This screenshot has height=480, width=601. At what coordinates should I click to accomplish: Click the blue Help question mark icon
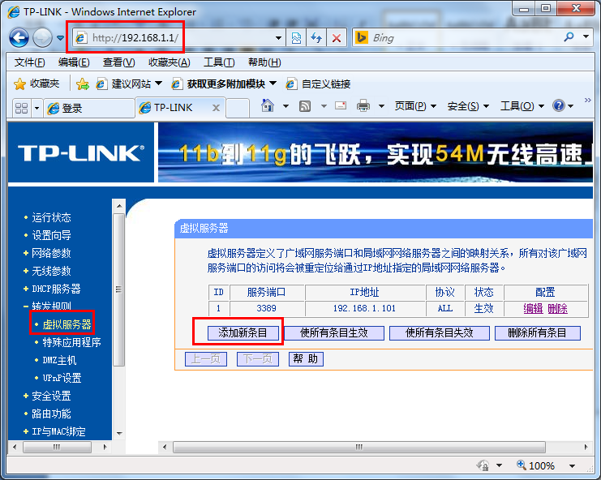coord(559,105)
